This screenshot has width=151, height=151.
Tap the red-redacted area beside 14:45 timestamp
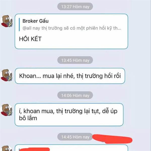point(112,139)
